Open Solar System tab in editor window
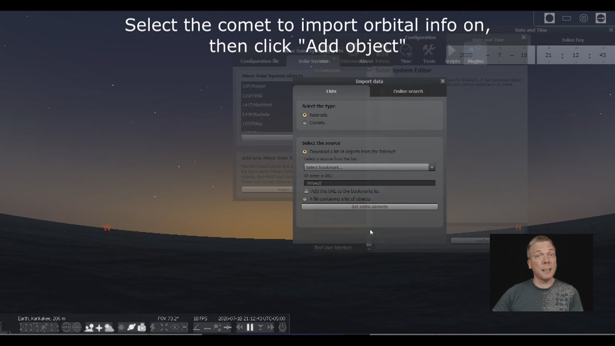This screenshot has width=615, height=346. click(314, 61)
